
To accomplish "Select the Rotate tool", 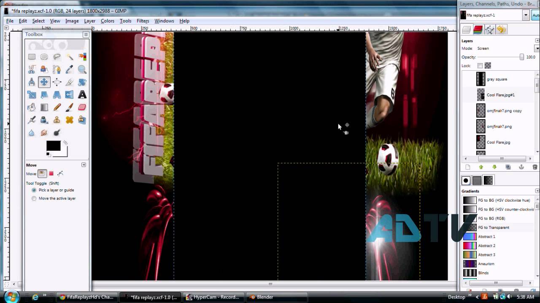I will click(82, 82).
